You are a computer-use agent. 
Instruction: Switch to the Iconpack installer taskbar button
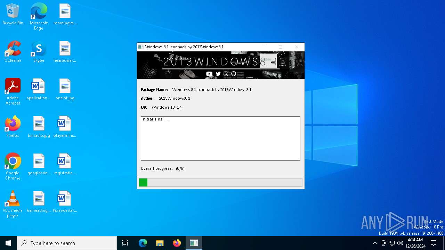pos(194,243)
